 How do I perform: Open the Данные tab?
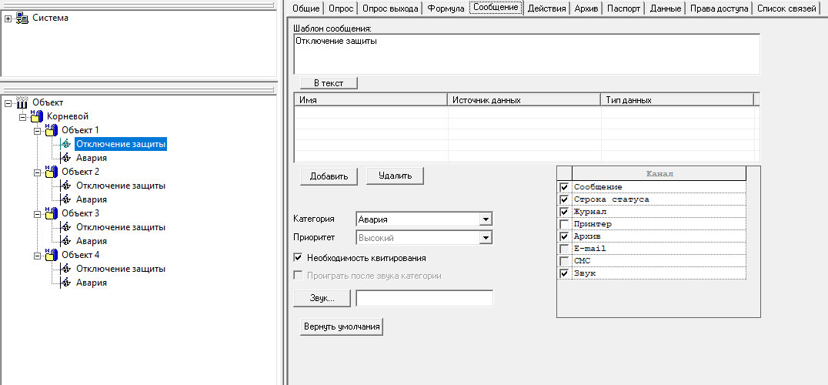tap(666, 8)
